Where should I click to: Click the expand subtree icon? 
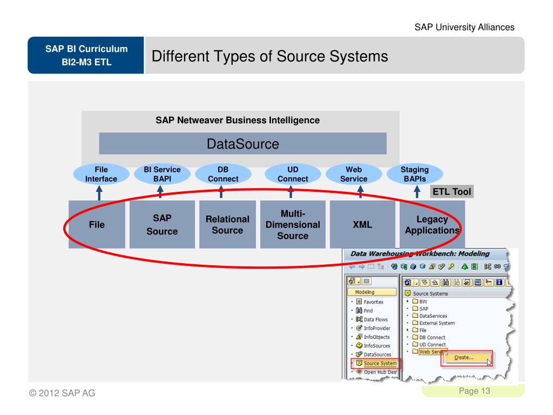click(424, 282)
